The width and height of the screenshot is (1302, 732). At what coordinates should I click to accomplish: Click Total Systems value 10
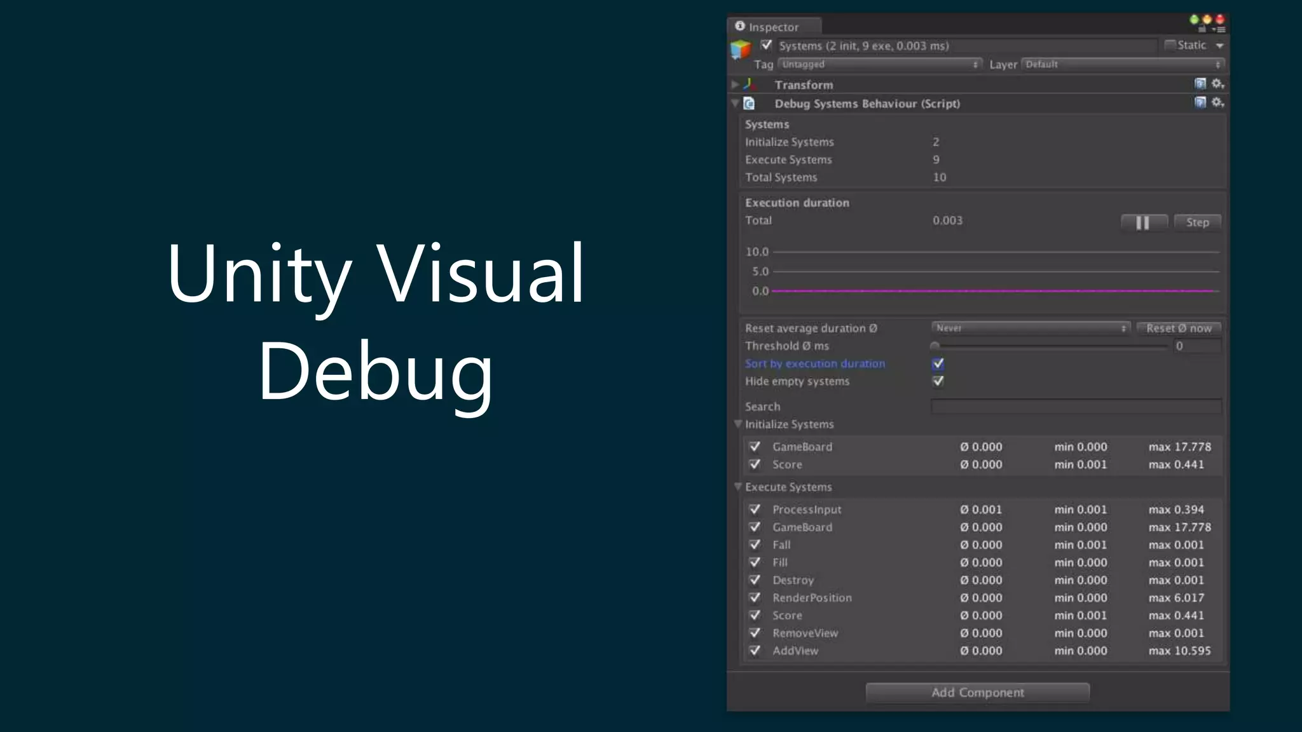(940, 177)
